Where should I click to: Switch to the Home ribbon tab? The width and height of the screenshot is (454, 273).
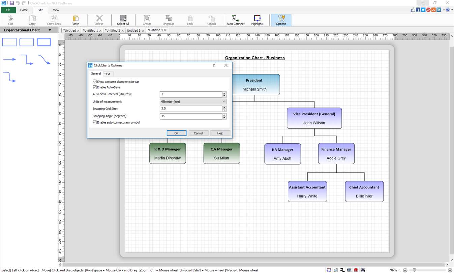click(24, 10)
